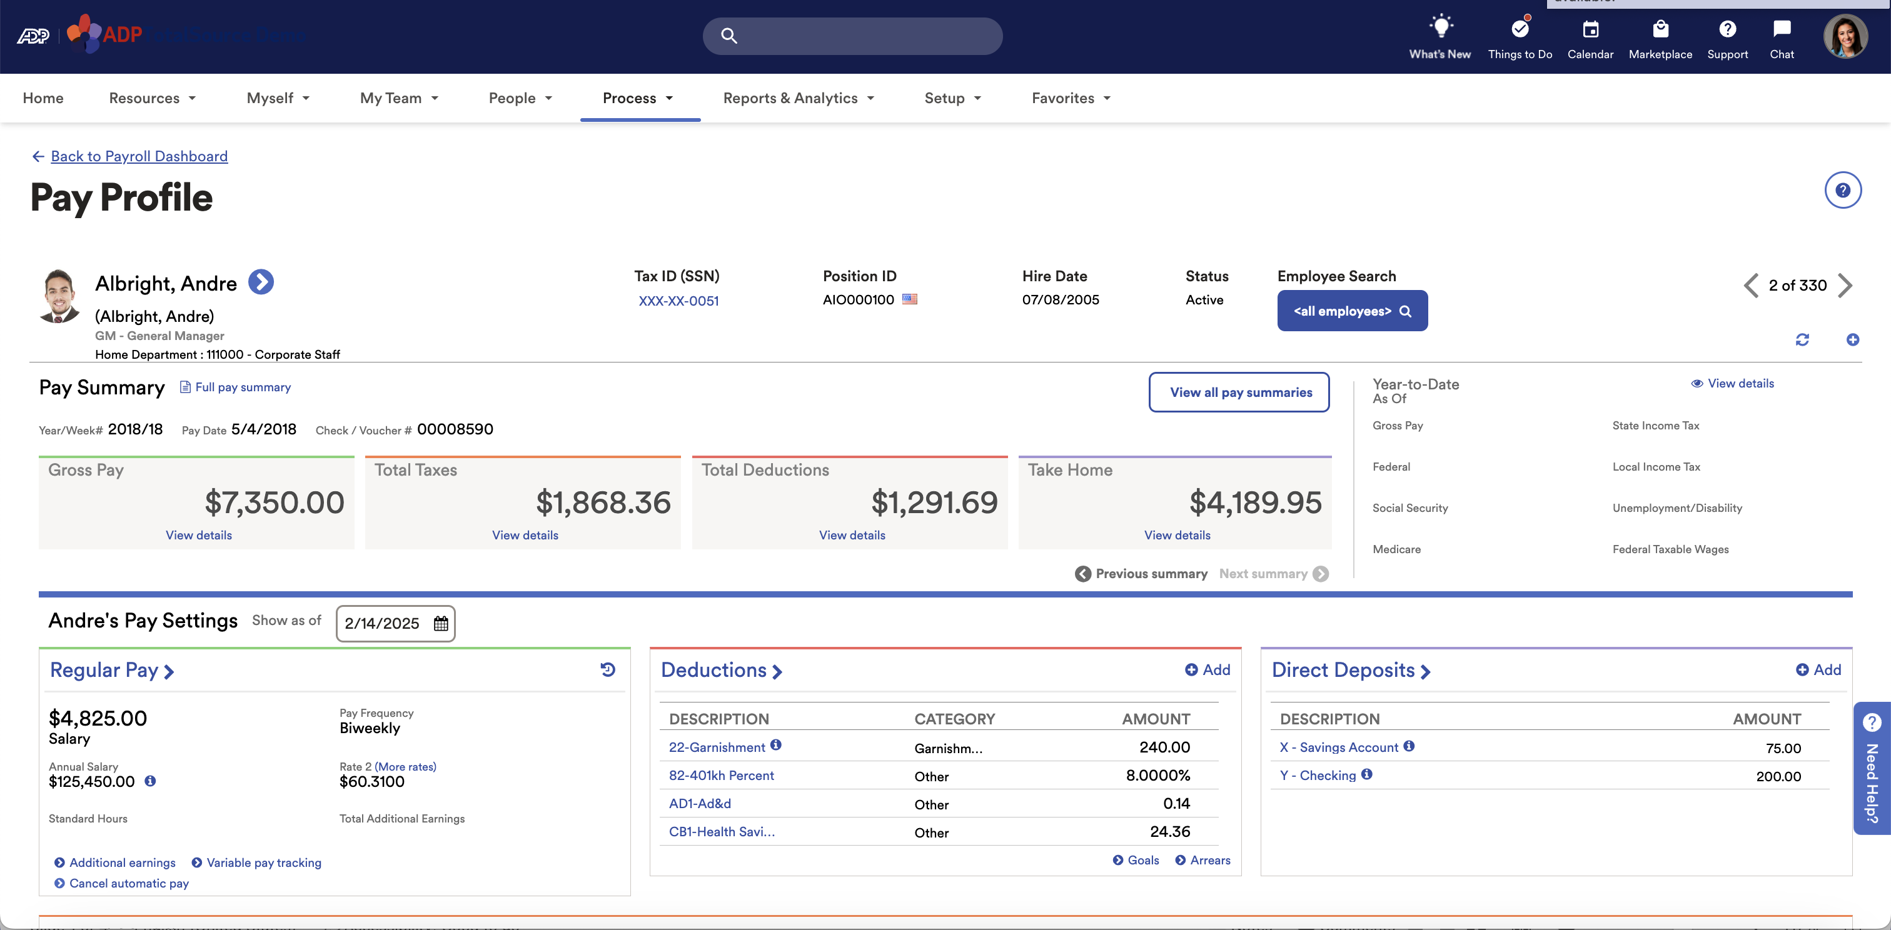Open the calendar picker for Show as of
This screenshot has width=1891, height=930.
click(x=440, y=622)
